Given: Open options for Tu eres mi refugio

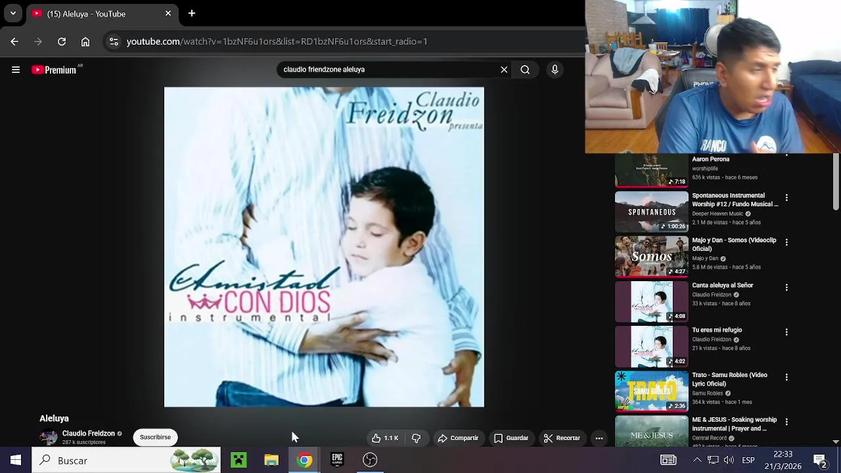Looking at the screenshot, I should 786,332.
